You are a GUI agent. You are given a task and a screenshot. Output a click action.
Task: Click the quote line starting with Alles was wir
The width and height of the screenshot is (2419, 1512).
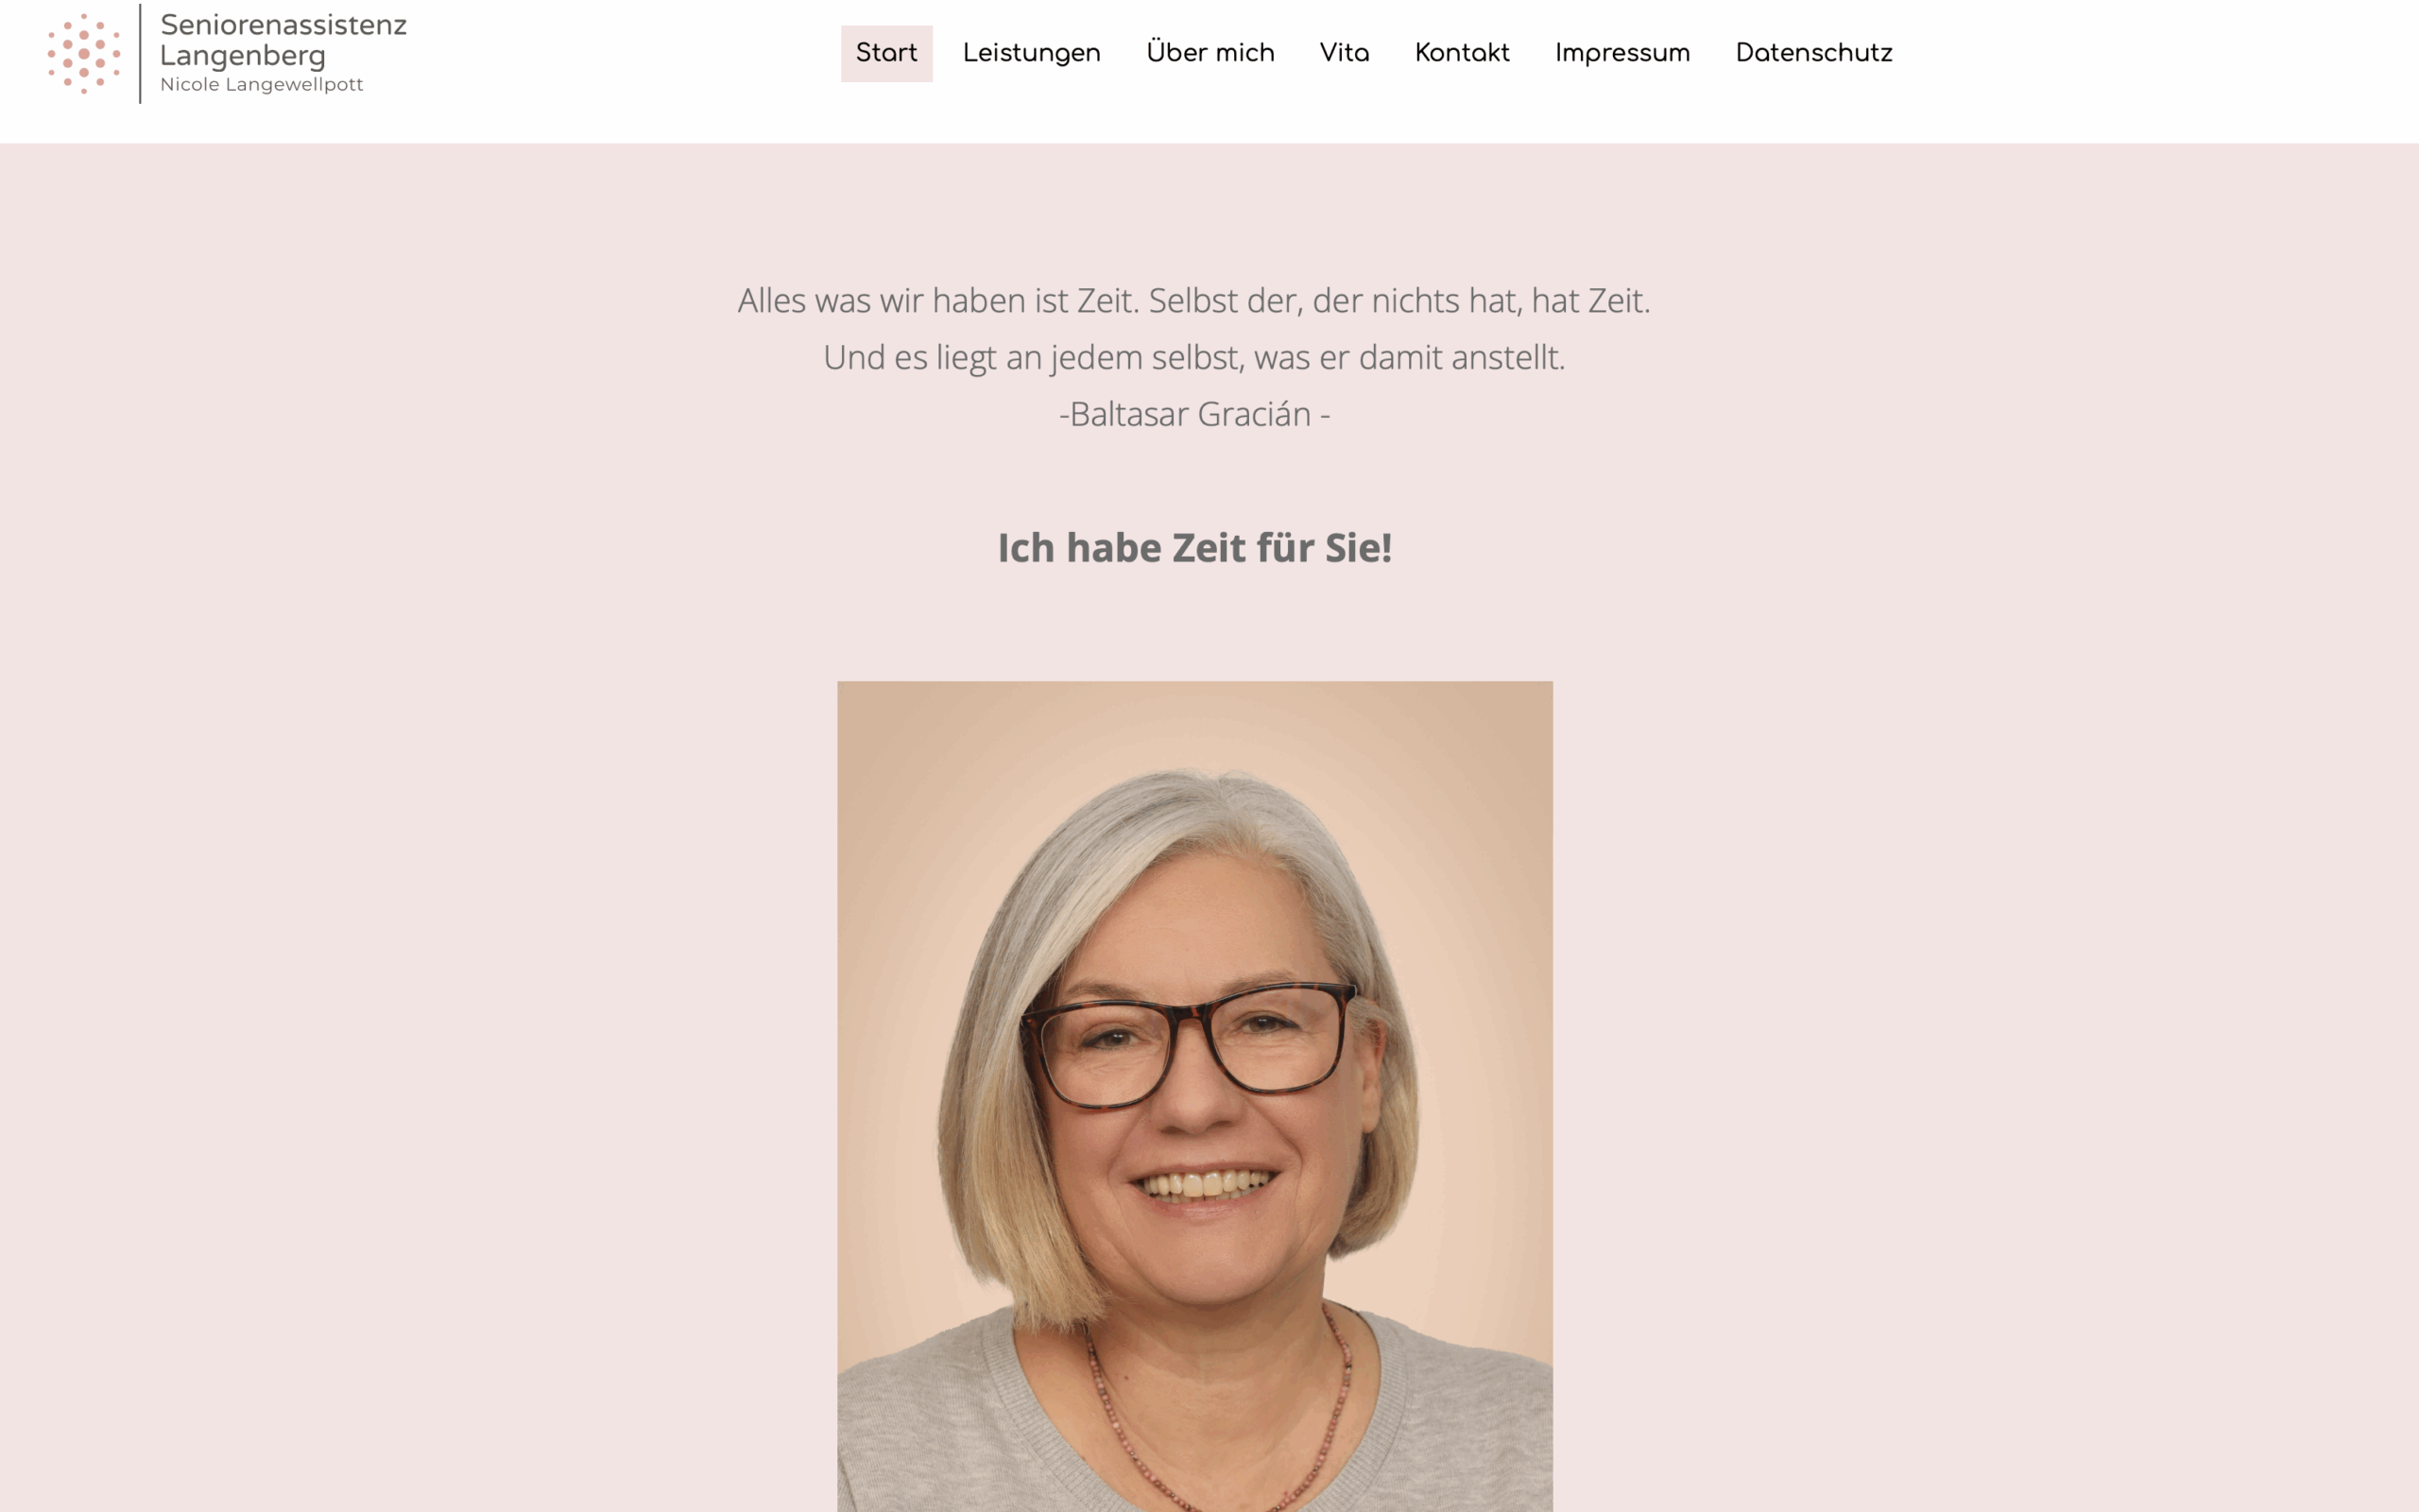pyautogui.click(x=1194, y=300)
